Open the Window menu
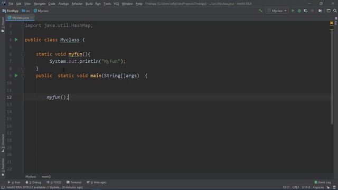Viewport: 338px width, 190px height. (127, 4)
